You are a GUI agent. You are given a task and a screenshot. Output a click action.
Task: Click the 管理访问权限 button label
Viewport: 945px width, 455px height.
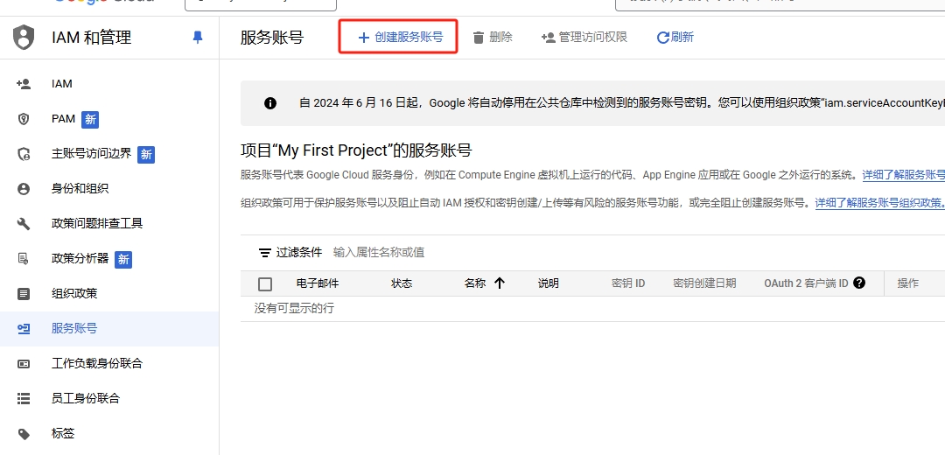click(593, 38)
